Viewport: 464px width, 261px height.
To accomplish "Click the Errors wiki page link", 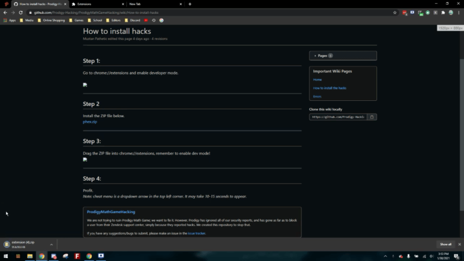I will click(317, 96).
